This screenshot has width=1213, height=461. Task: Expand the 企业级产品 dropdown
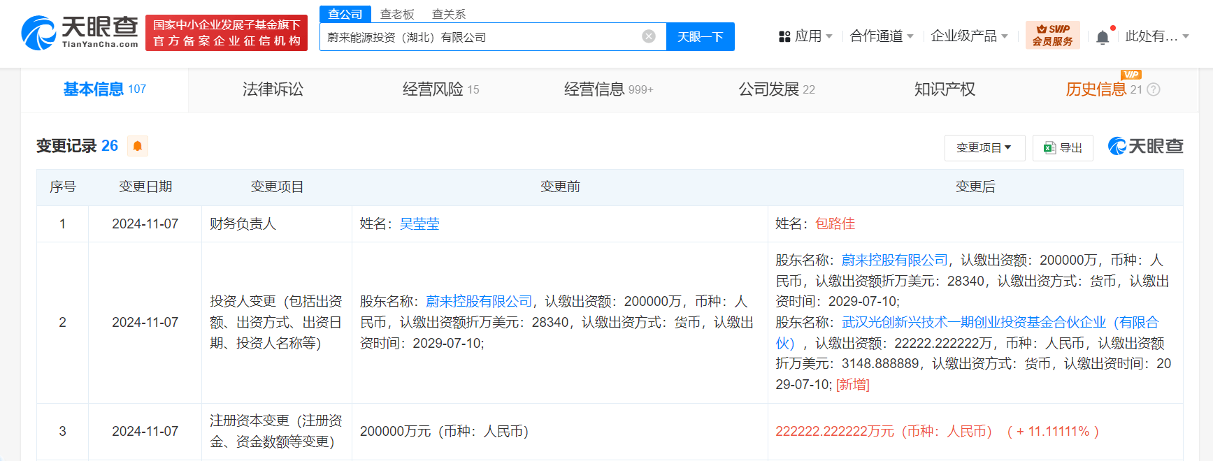[x=969, y=36]
